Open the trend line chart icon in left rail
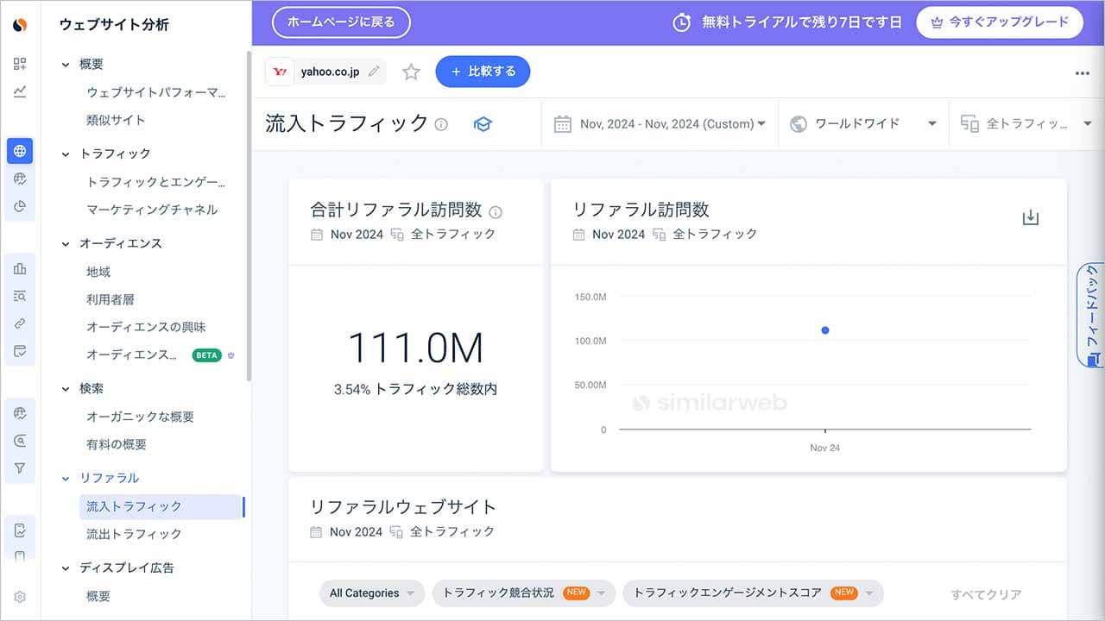Viewport: 1105px width, 621px height. (20, 91)
